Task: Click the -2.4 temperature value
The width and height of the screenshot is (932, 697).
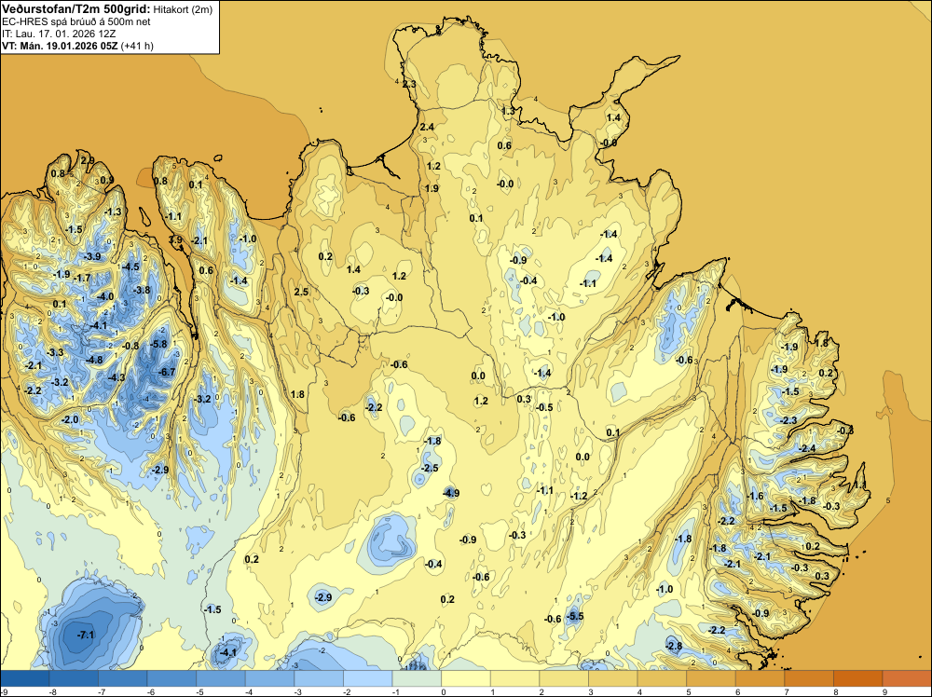Action: [x=806, y=448]
